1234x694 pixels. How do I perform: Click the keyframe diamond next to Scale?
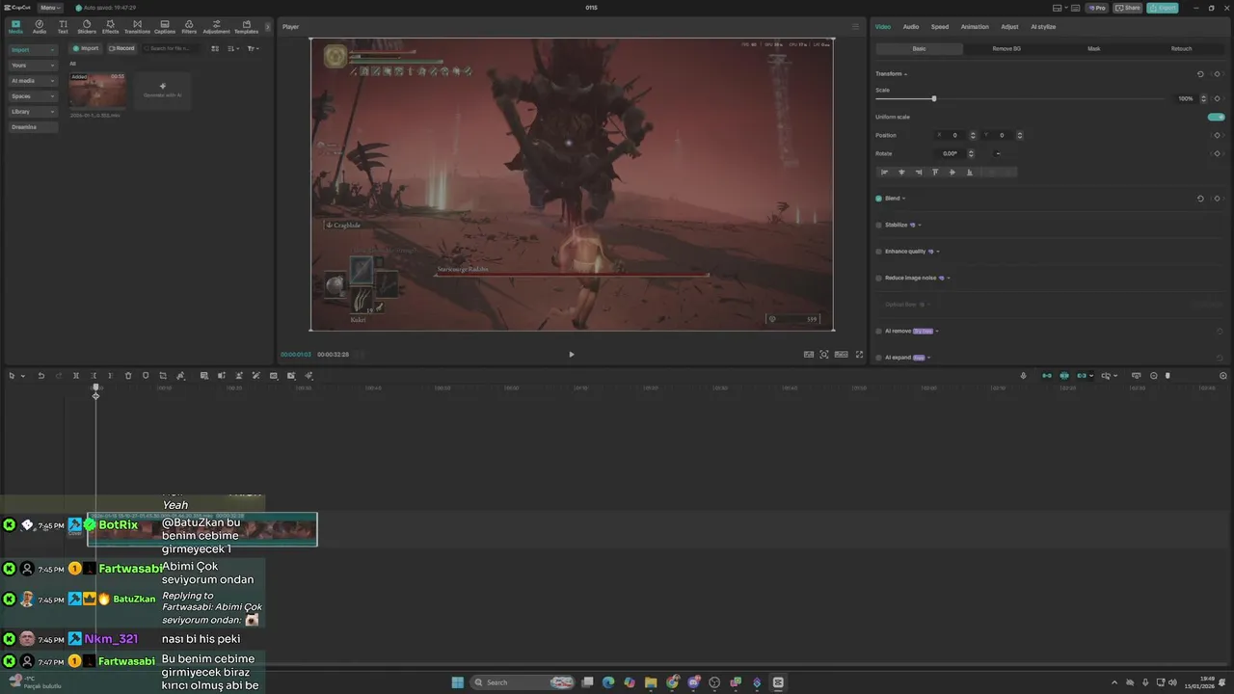pyautogui.click(x=1218, y=98)
